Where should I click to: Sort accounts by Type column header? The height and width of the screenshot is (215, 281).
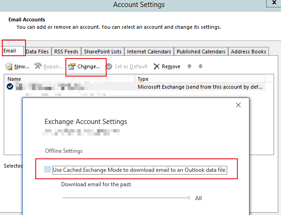point(199,79)
